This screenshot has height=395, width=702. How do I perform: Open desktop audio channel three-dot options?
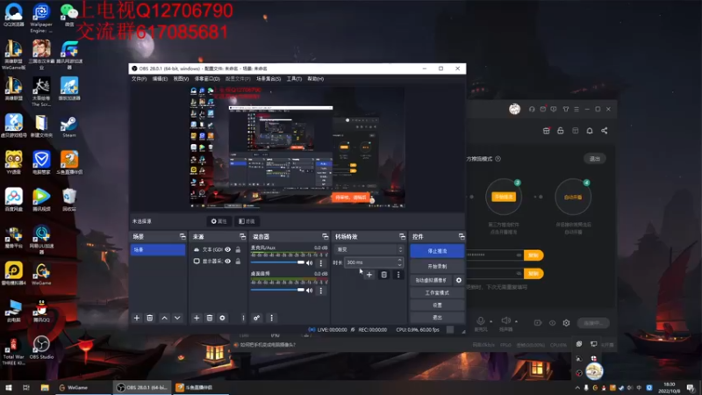tap(320, 291)
